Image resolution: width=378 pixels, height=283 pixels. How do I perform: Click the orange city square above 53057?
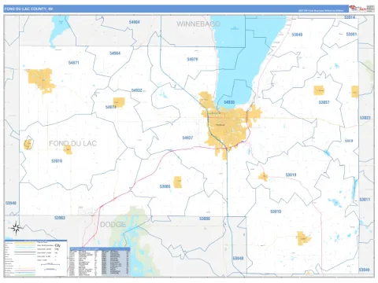click(x=319, y=90)
